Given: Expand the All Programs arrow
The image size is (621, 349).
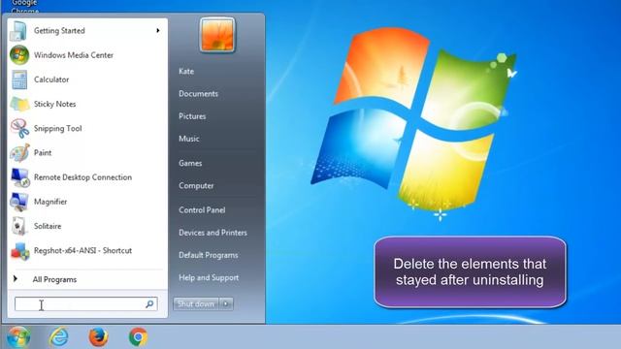Looking at the screenshot, I should tap(16, 279).
